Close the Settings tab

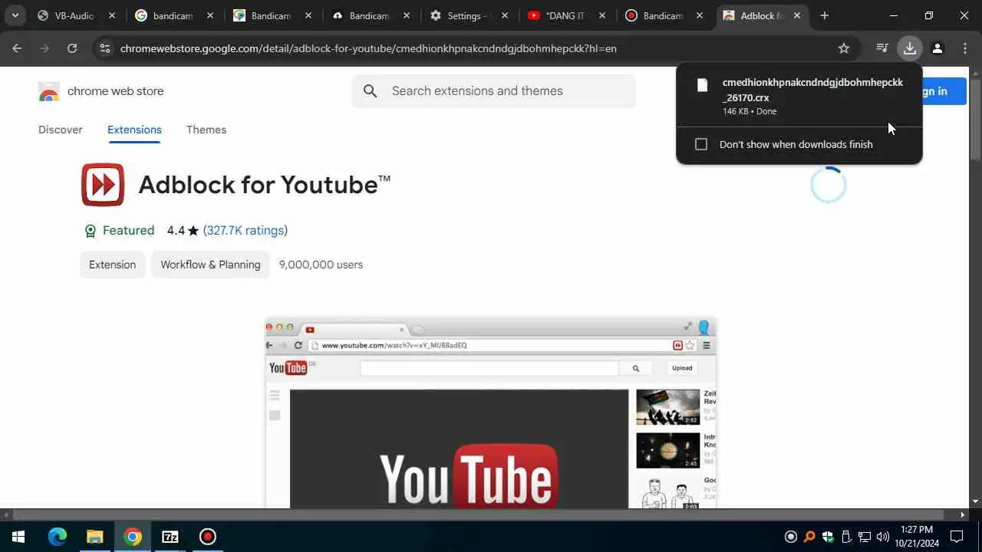(x=505, y=15)
